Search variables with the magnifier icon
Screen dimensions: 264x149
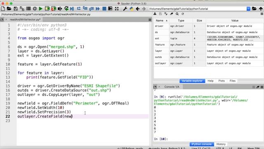pos(177,14)
